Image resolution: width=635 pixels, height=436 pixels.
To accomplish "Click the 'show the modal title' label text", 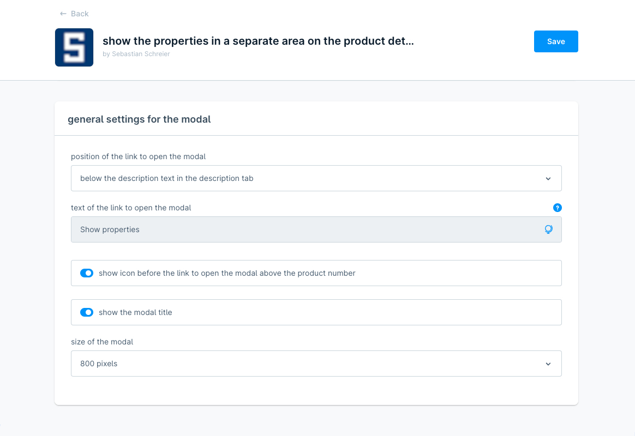I will click(x=135, y=312).
